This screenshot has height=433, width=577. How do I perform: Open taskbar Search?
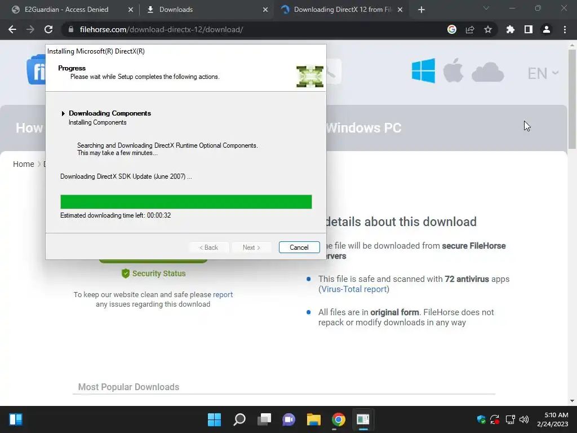[x=239, y=419]
